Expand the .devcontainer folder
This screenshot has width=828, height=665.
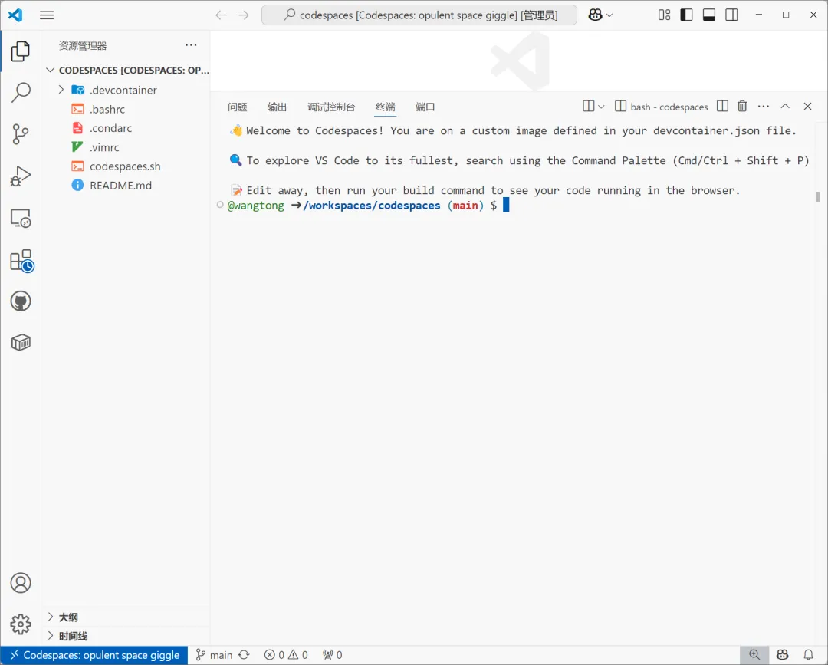click(x=126, y=90)
